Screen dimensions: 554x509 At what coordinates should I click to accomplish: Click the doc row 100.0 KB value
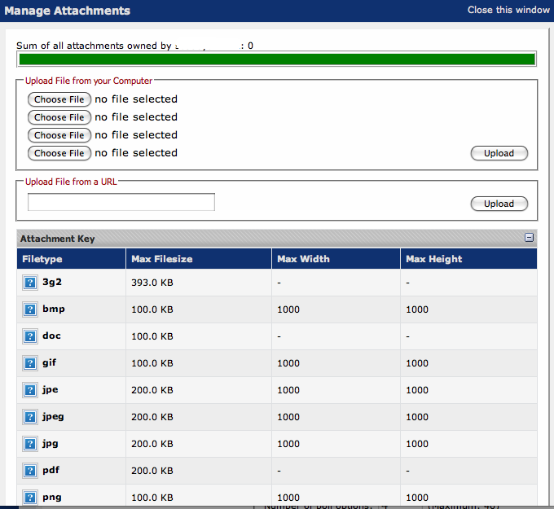pyautogui.click(x=152, y=336)
